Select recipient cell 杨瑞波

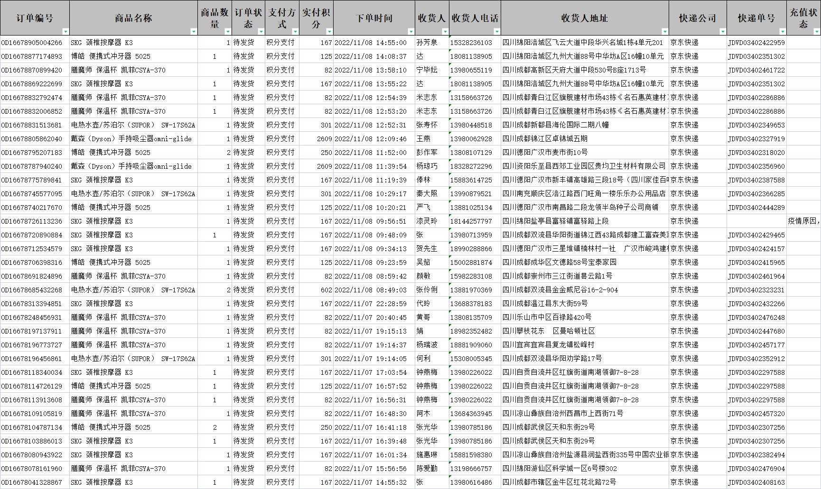coord(432,345)
